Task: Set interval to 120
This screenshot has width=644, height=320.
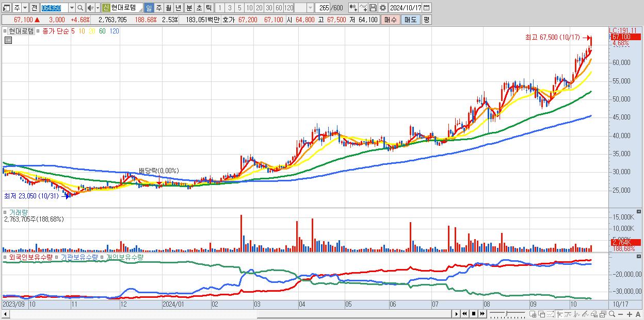Action: pyautogui.click(x=288, y=8)
